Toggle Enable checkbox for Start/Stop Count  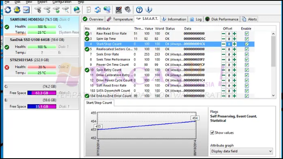click(247, 44)
